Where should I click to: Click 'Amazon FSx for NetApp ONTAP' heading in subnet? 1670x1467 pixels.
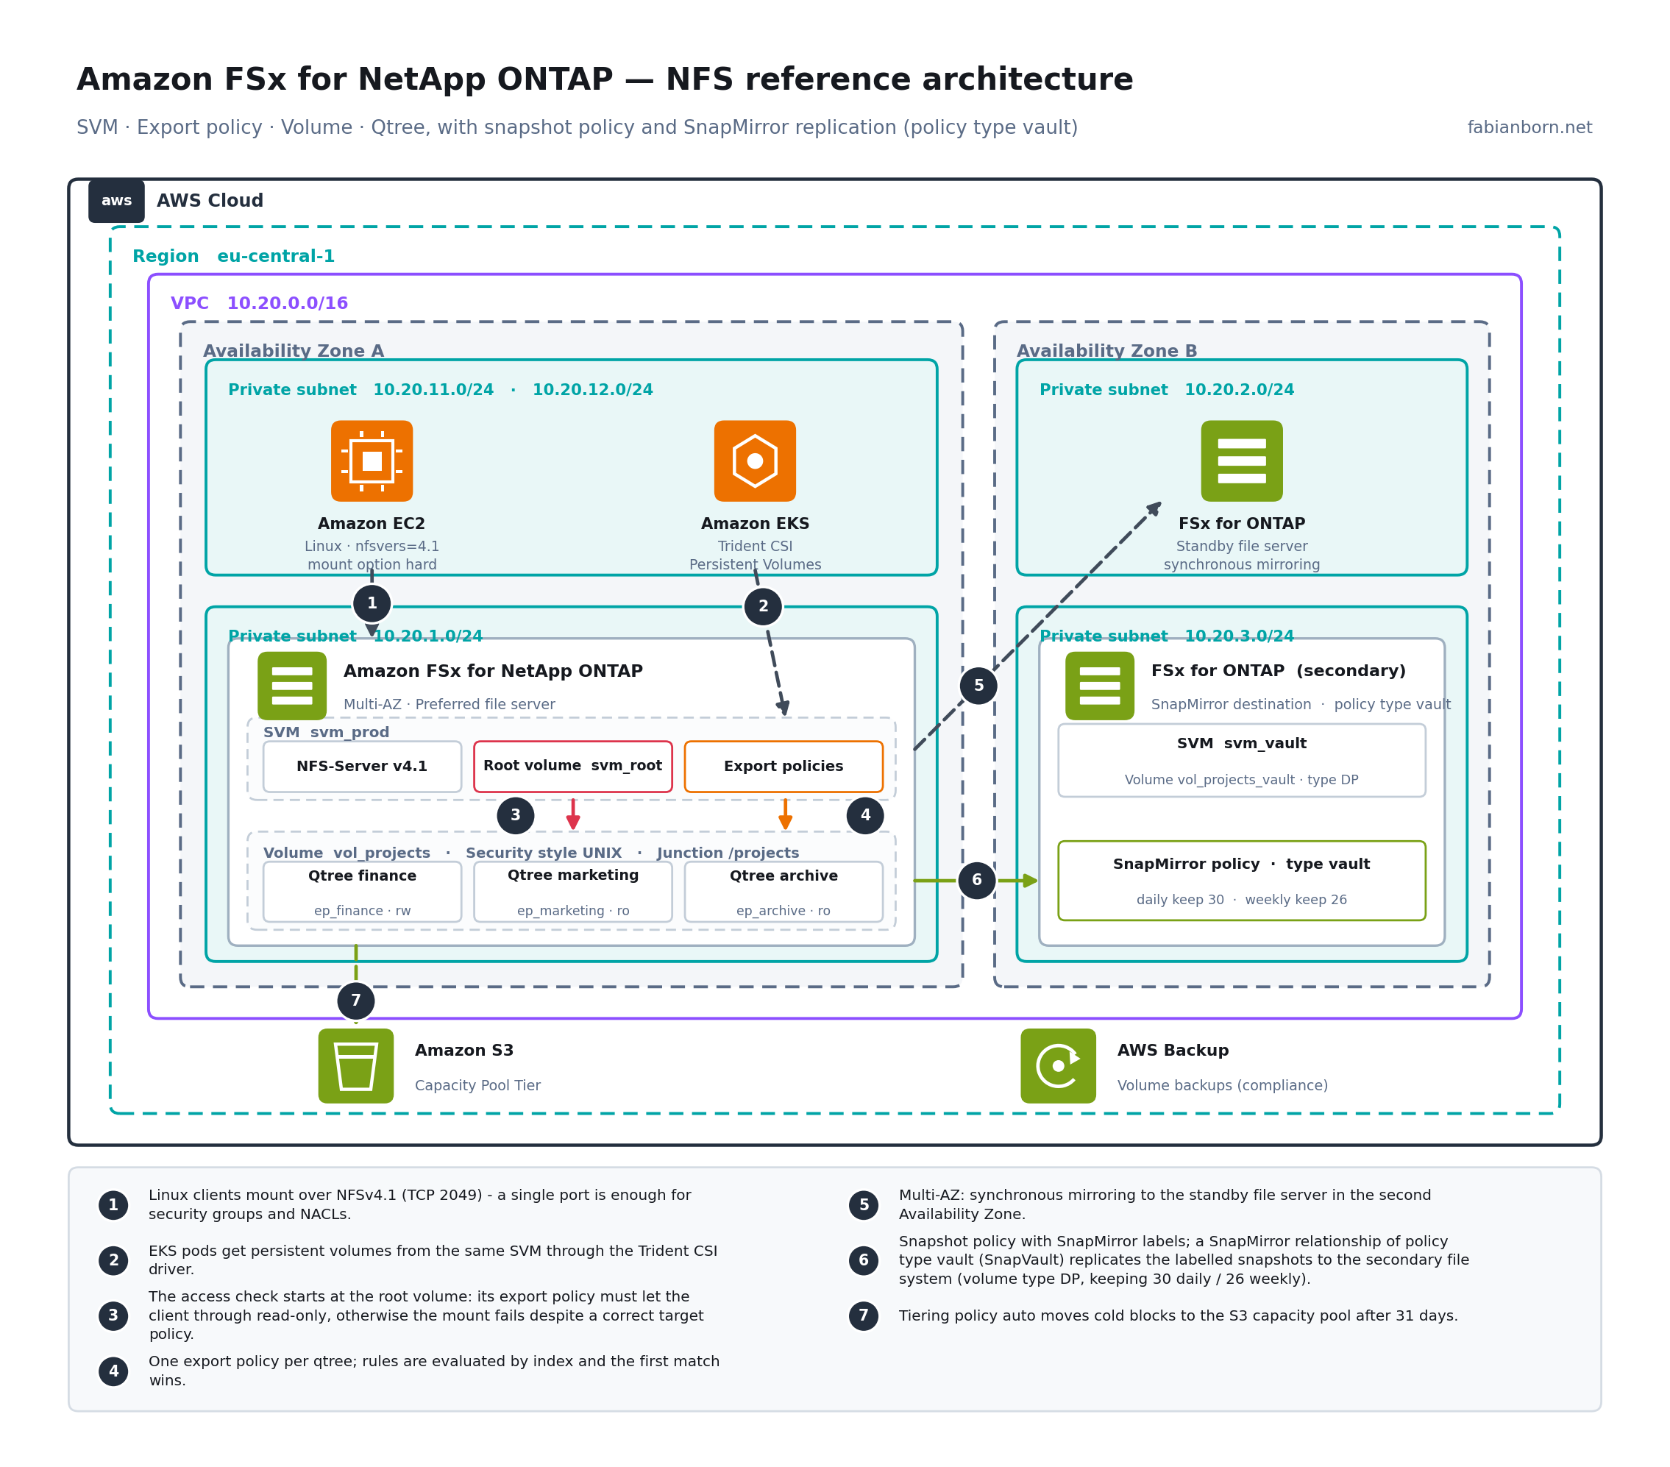tap(493, 671)
